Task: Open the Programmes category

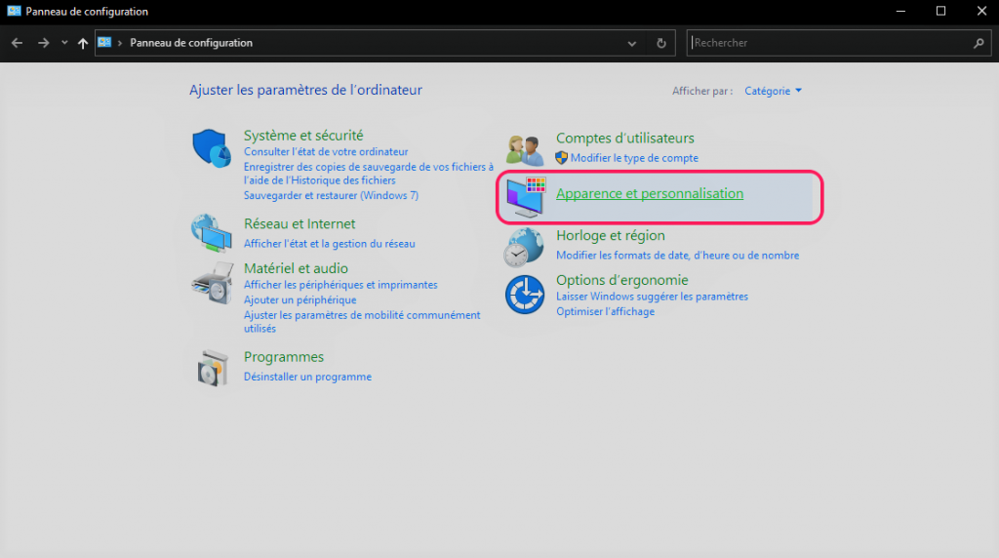Action: (x=284, y=357)
